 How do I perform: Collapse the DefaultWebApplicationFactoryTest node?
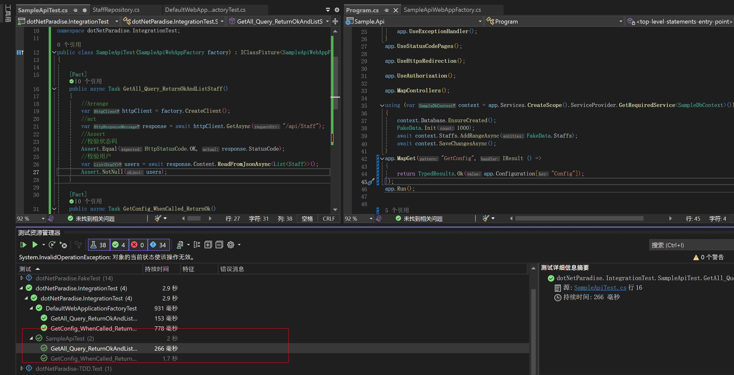pyautogui.click(x=32, y=308)
